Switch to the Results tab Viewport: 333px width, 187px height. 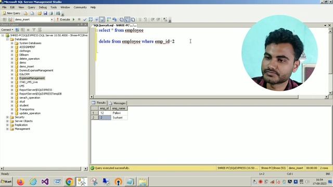click(x=99, y=103)
